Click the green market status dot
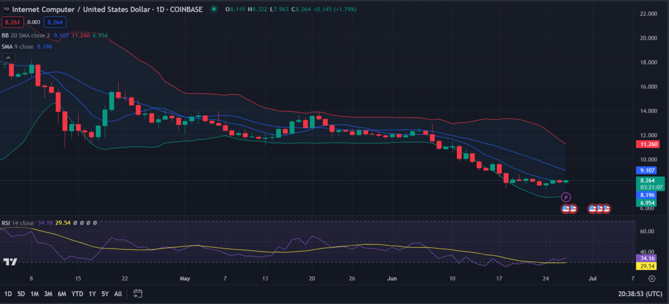669x304 pixels. coord(214,8)
